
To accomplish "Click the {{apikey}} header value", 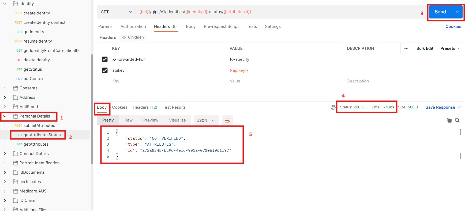I will 239,70.
